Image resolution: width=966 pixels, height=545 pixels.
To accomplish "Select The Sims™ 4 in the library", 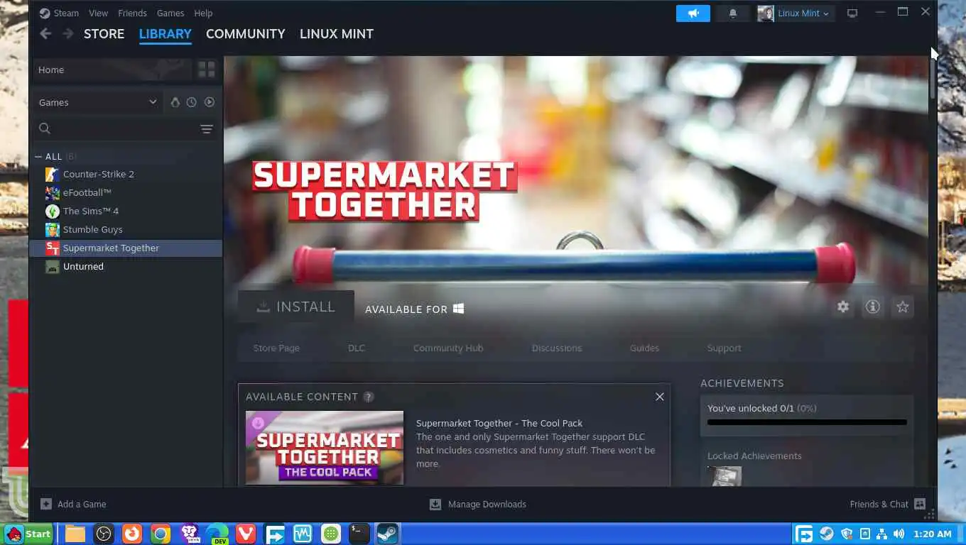I will [126, 211].
